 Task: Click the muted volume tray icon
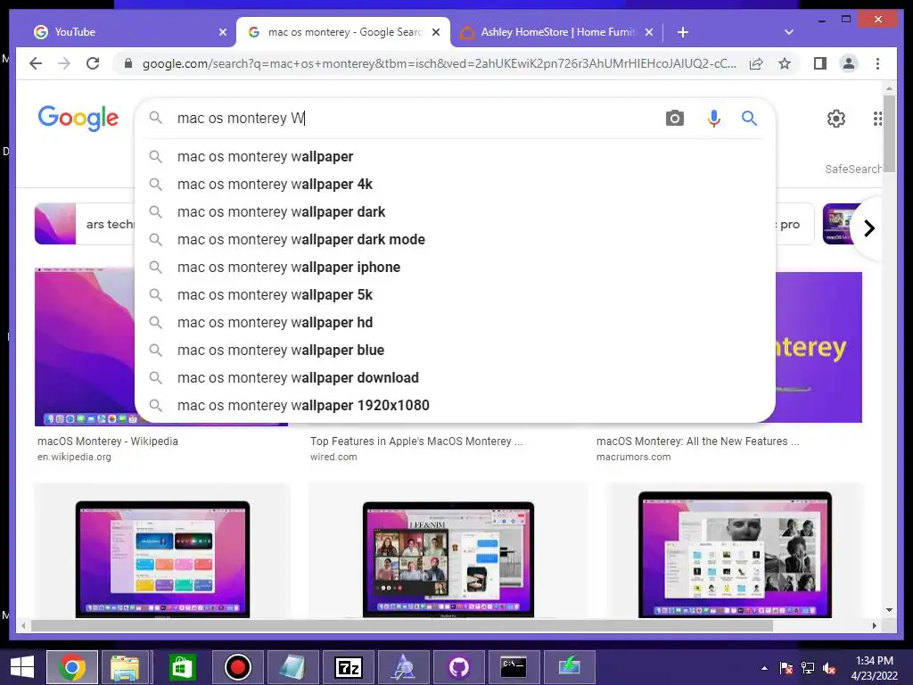tap(829, 668)
